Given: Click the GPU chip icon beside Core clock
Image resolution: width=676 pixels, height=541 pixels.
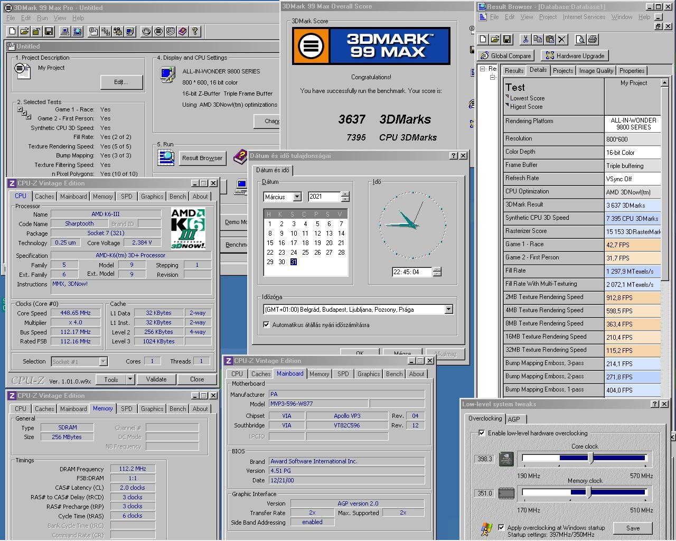Looking at the screenshot, I should 506,459.
